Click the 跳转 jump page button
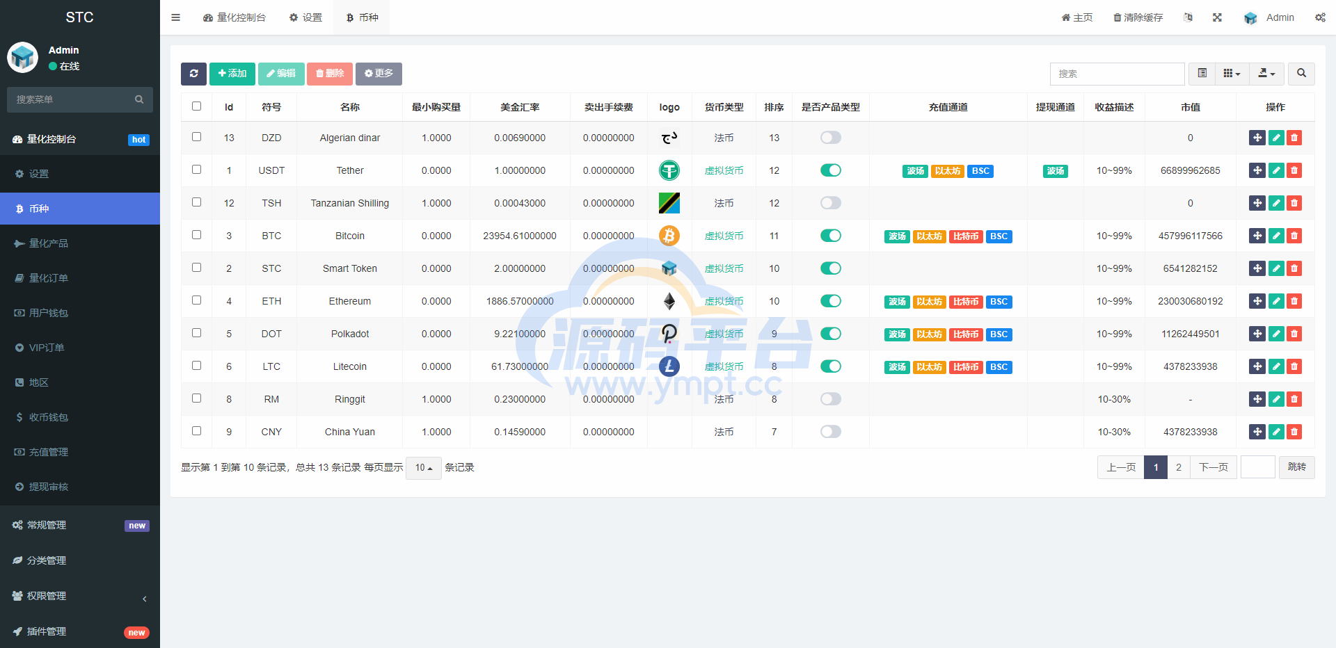This screenshot has width=1336, height=648. [1297, 467]
